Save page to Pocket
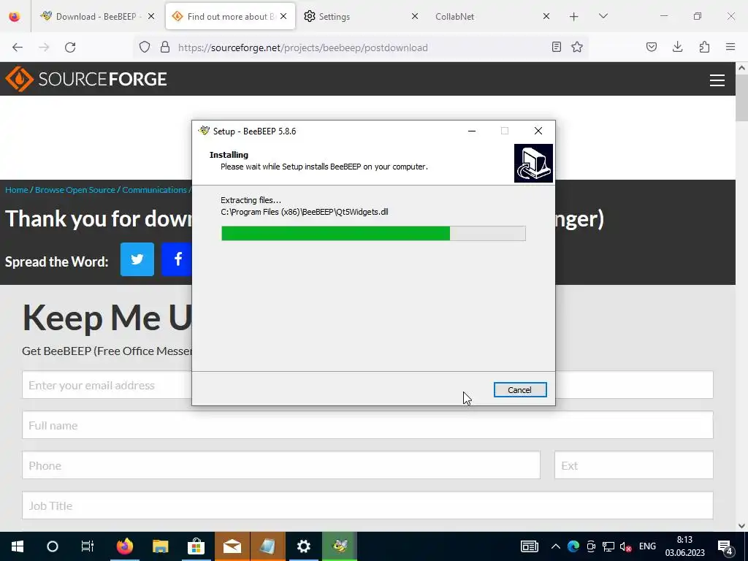 tap(652, 47)
